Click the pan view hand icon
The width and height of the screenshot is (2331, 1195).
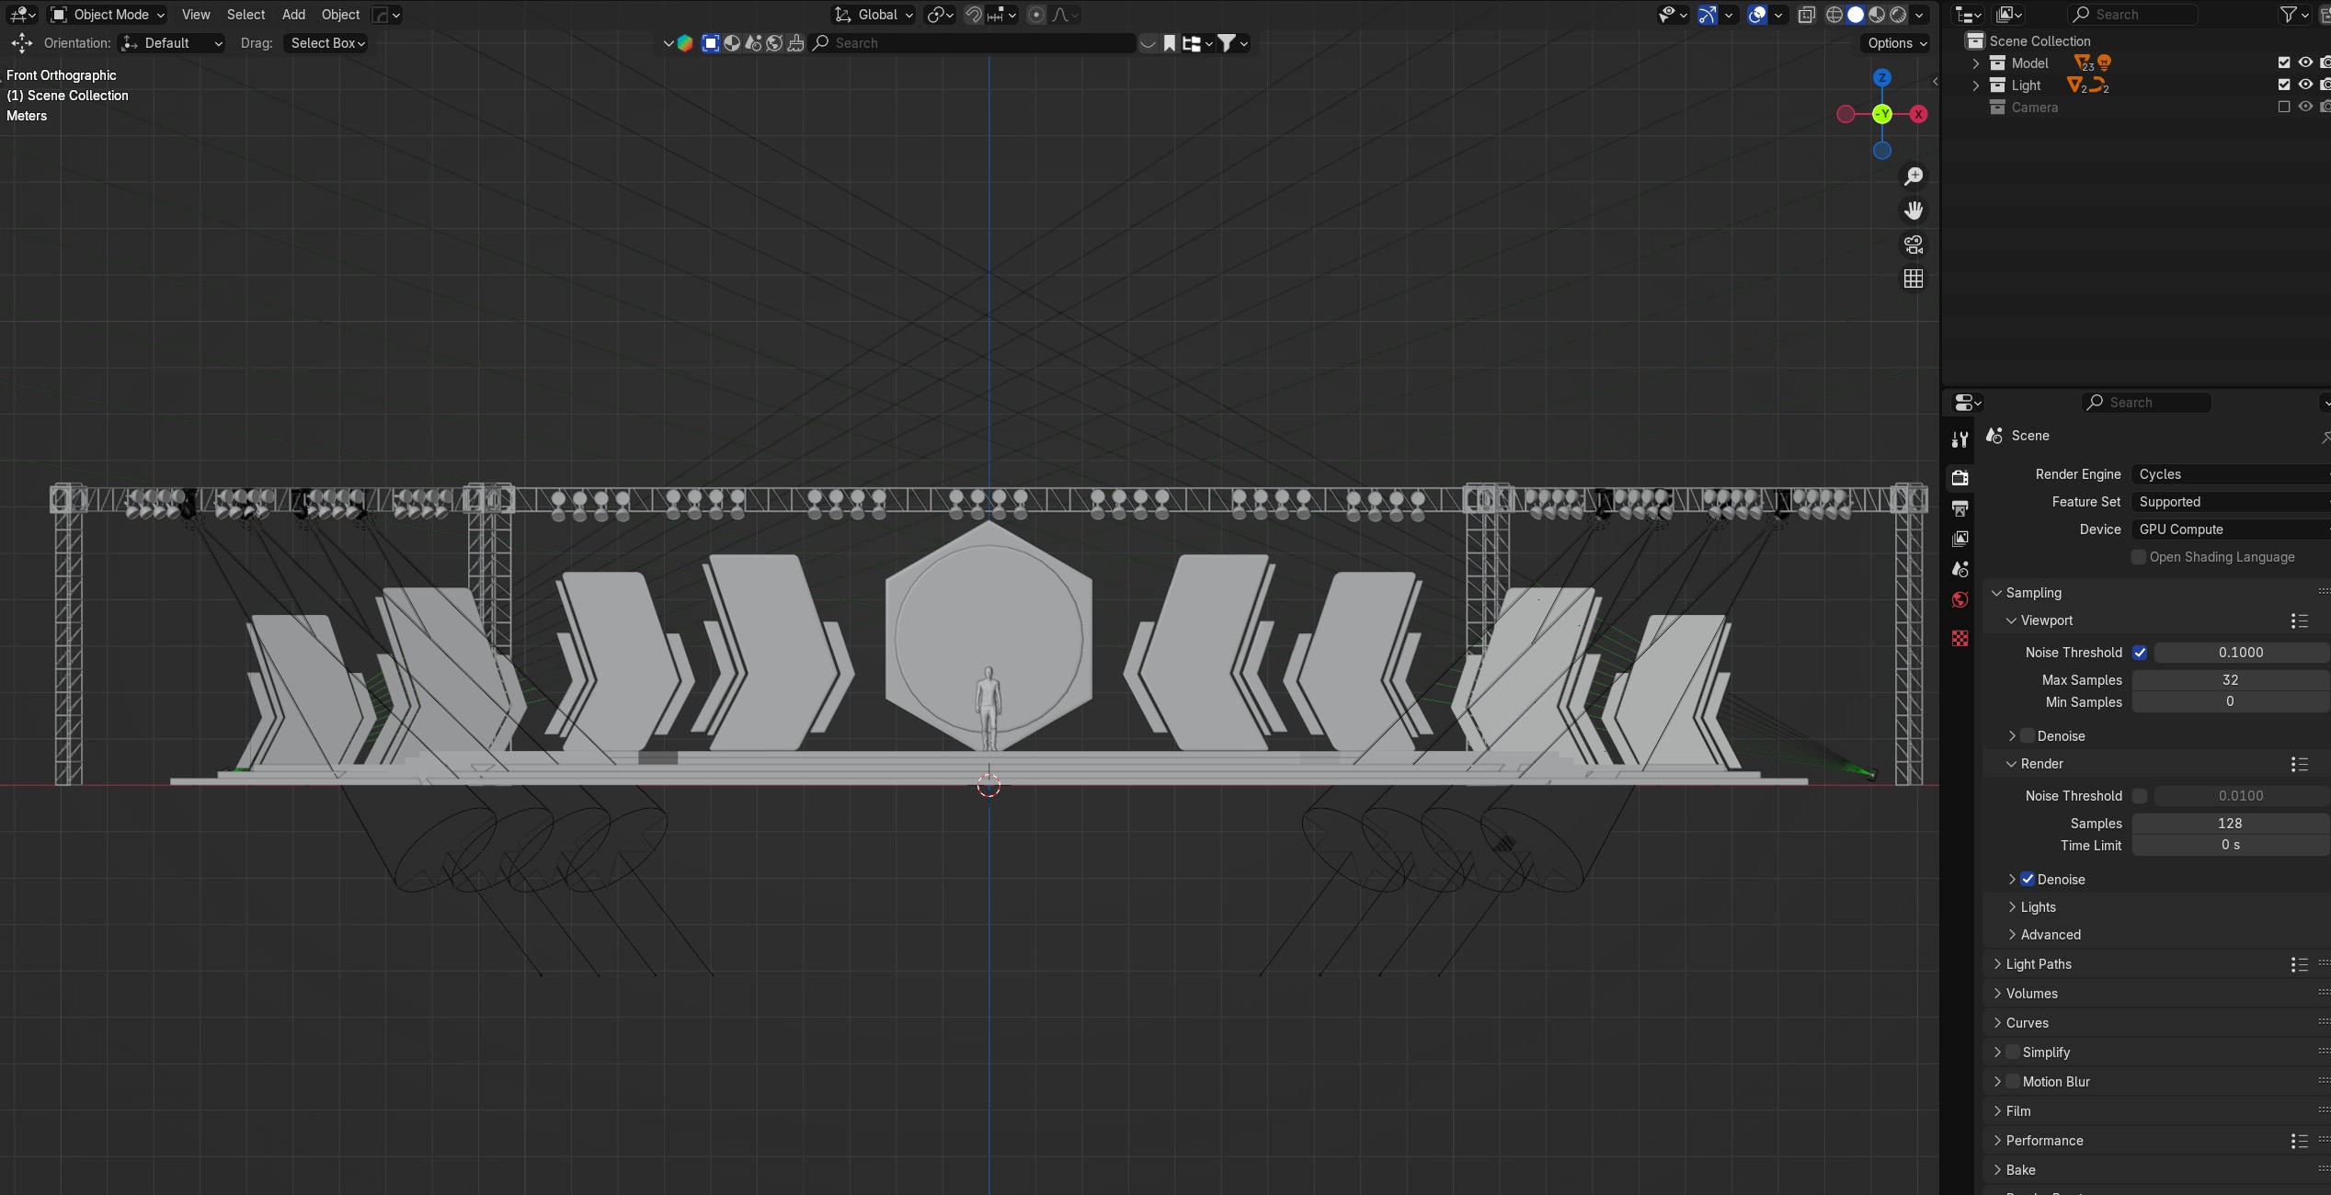click(x=1914, y=211)
